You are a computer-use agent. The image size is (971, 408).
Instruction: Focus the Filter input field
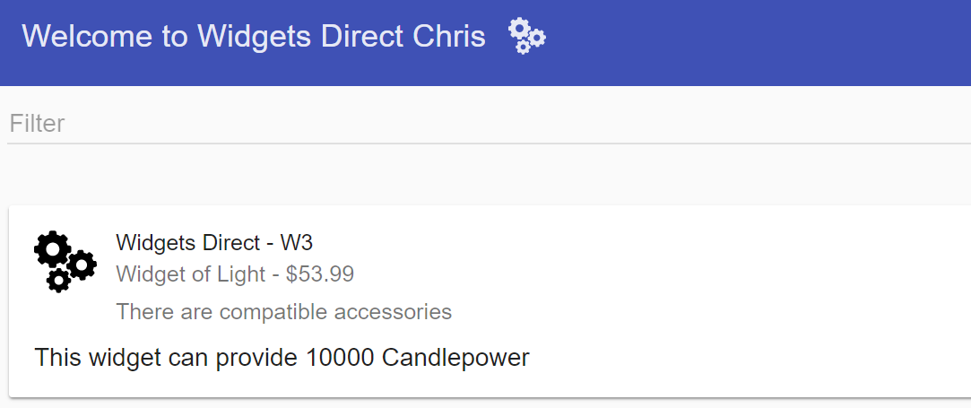coord(490,124)
